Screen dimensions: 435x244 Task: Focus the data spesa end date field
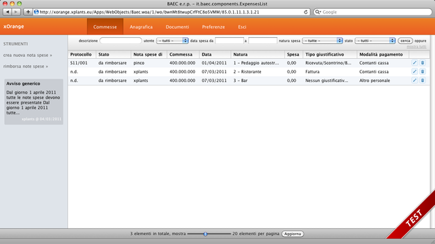[x=262, y=41]
